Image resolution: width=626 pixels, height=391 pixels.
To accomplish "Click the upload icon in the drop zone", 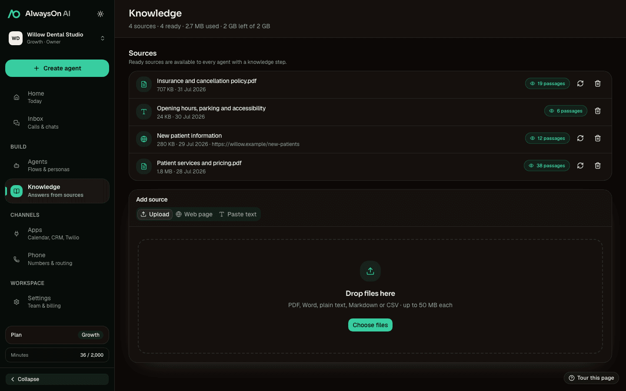I will click(x=370, y=271).
